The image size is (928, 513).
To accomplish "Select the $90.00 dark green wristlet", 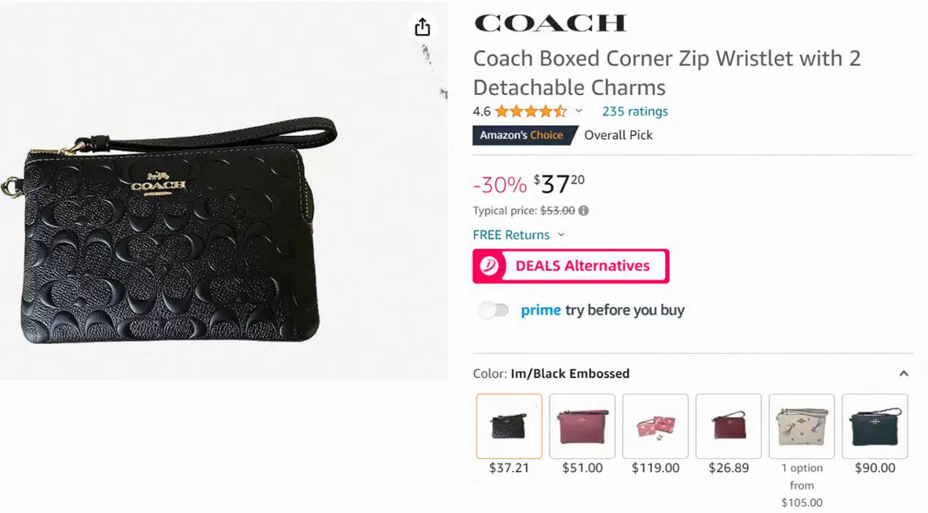I will coord(875,426).
